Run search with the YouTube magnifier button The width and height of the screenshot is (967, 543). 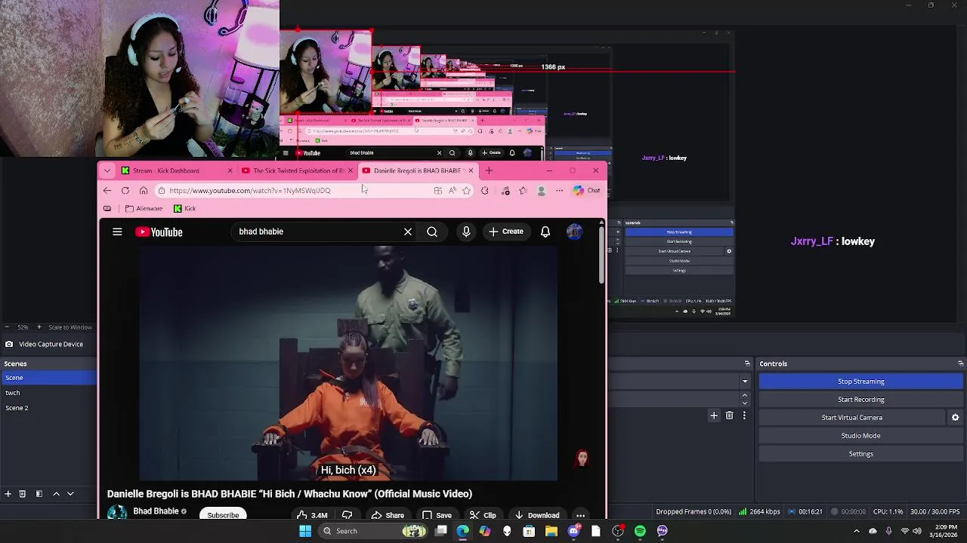point(432,232)
